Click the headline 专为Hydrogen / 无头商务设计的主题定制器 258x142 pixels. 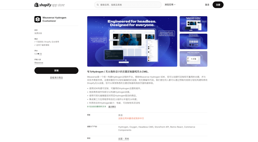118,72
